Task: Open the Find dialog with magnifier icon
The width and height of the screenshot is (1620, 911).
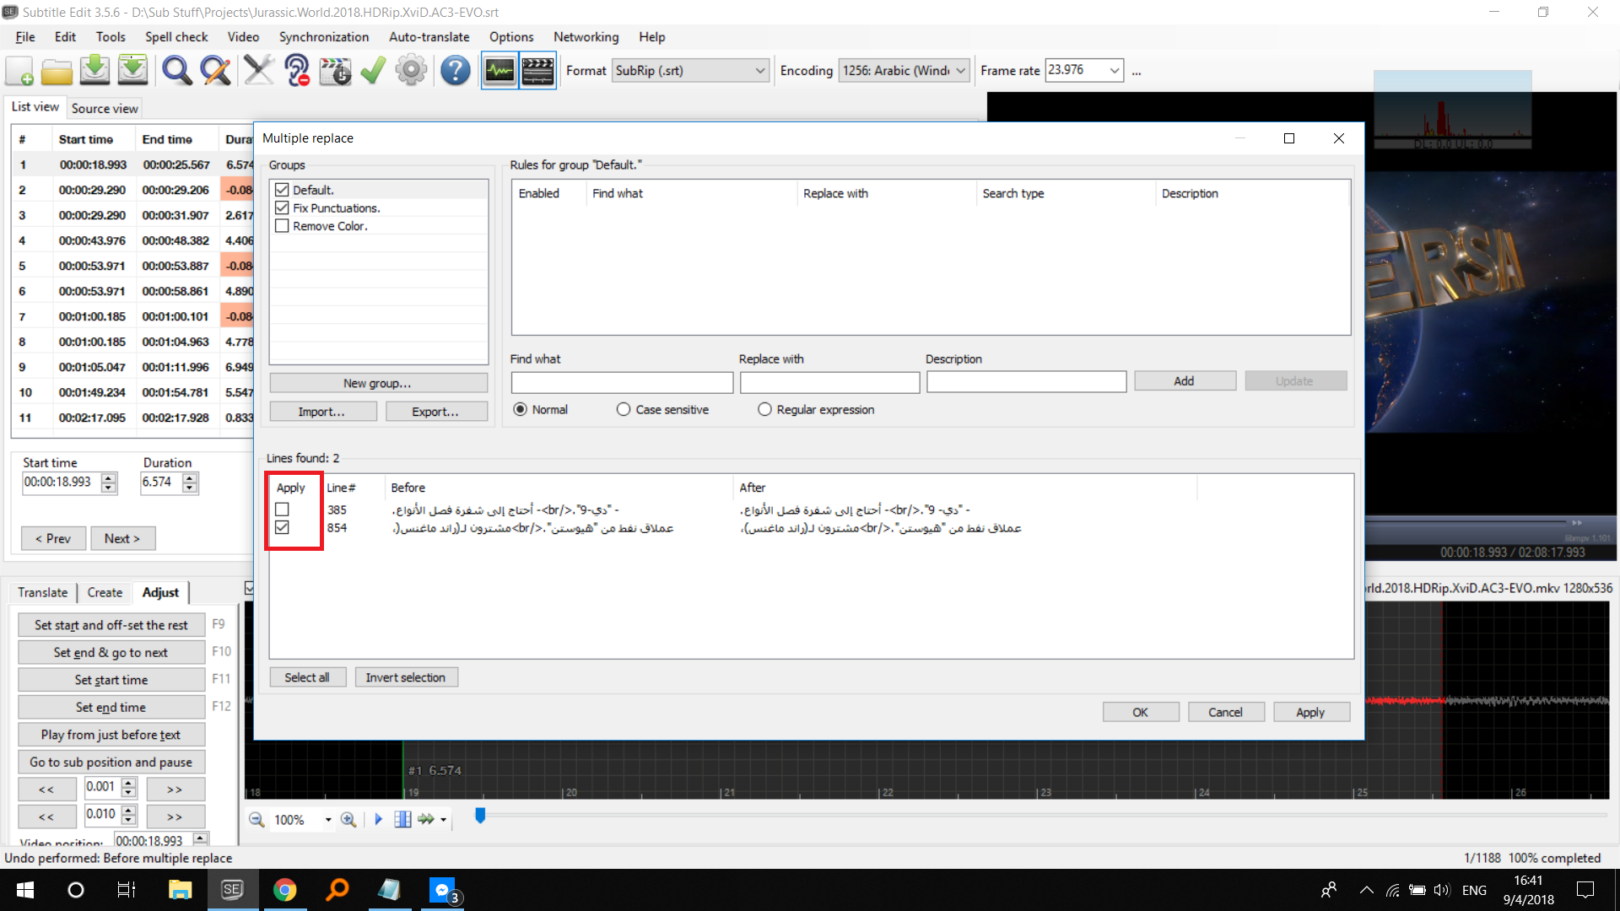Action: pyautogui.click(x=176, y=71)
